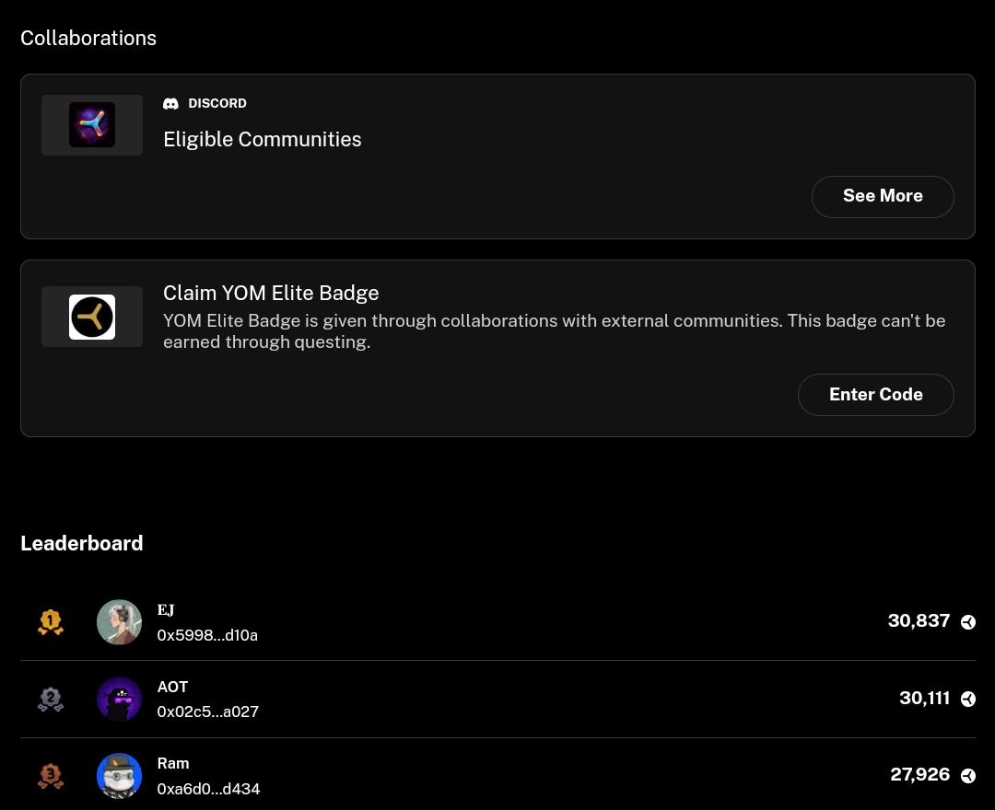This screenshot has width=995, height=810.
Task: Click the points icon beside 27,926
Action: coord(967,775)
